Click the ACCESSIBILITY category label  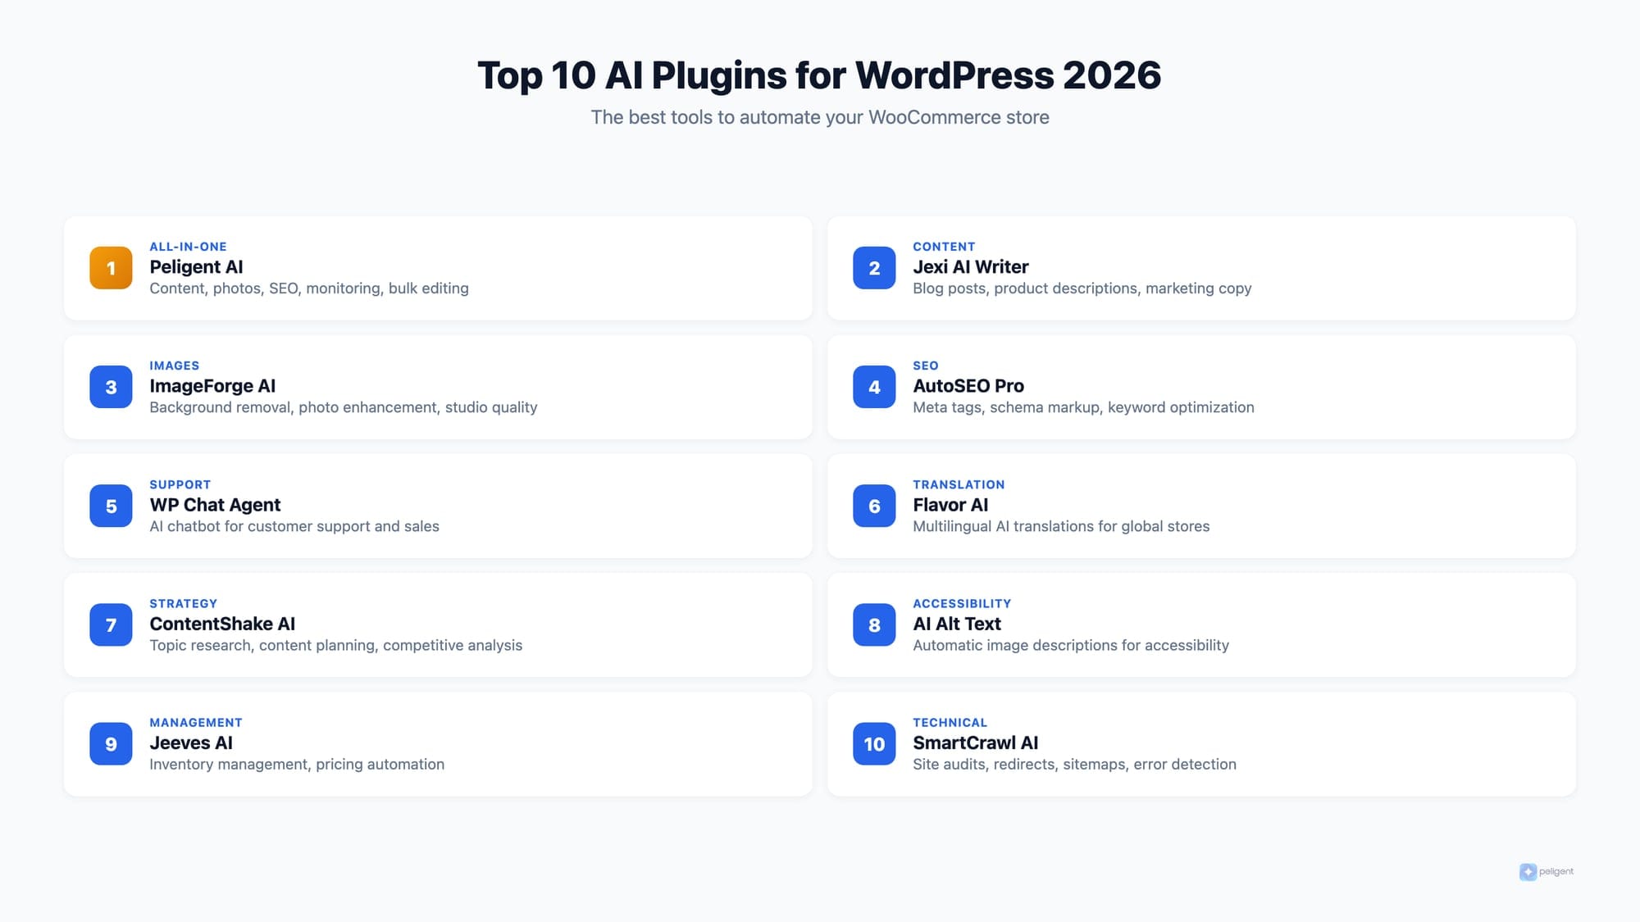click(962, 603)
